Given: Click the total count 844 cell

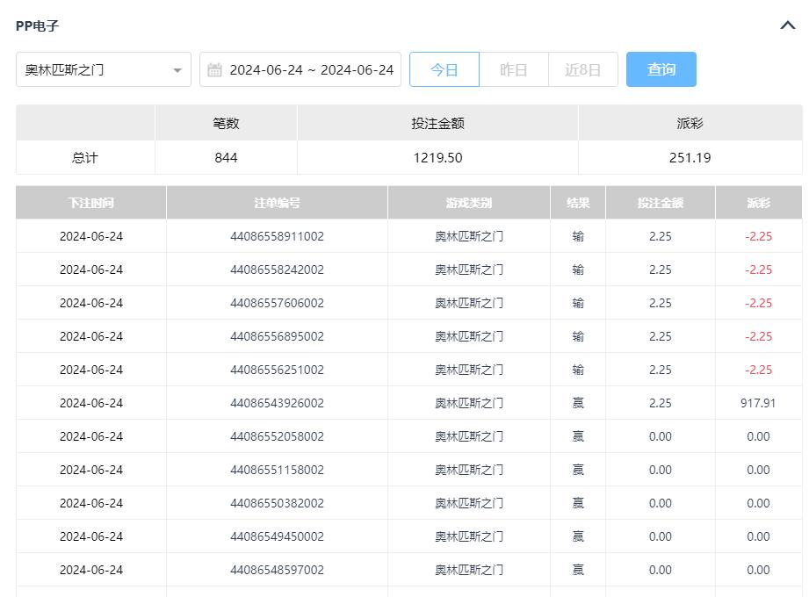Looking at the screenshot, I should pyautogui.click(x=226, y=158).
